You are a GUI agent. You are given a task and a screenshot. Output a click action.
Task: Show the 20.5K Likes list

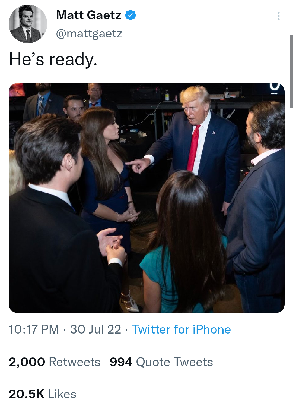click(x=42, y=394)
